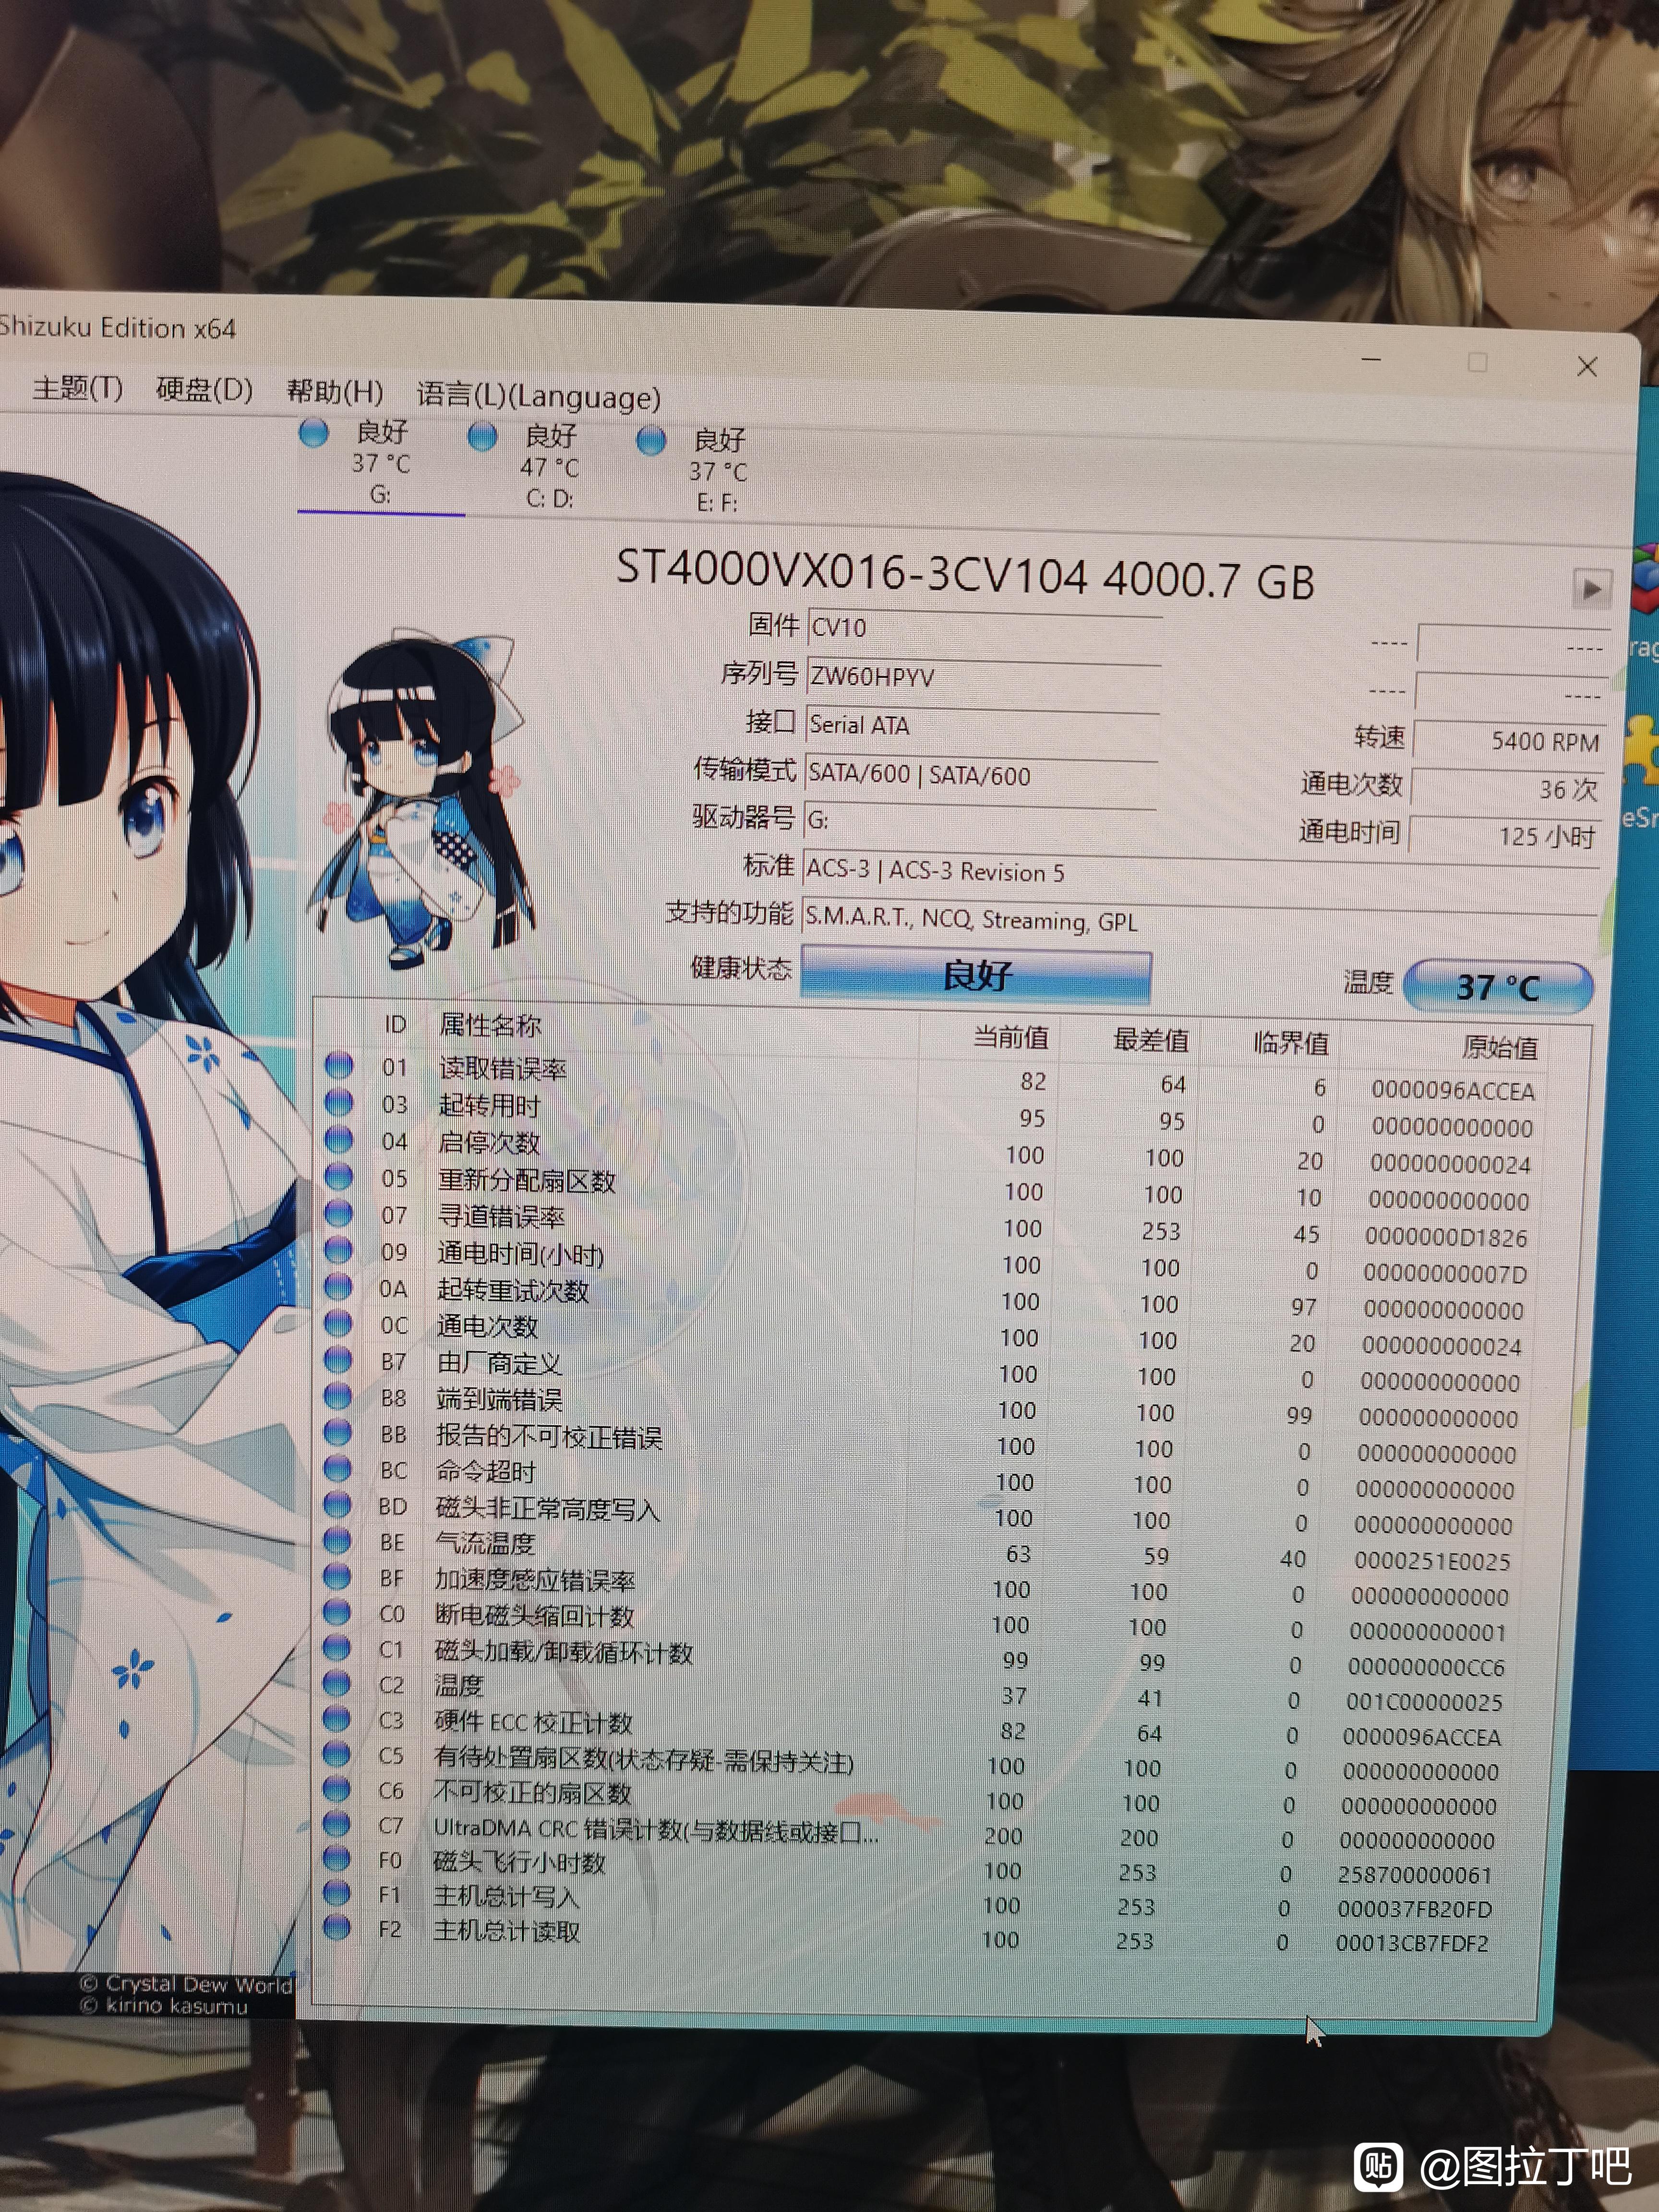Click the status orb for F0 磁头飞行小时数
Image resolution: width=1659 pixels, height=2212 pixels.
[x=337, y=1860]
